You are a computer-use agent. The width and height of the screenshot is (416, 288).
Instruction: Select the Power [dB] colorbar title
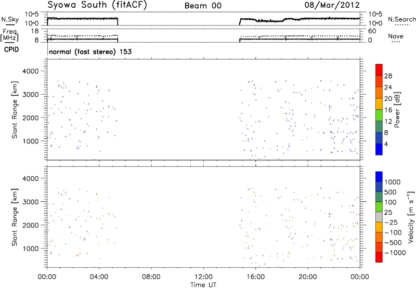coord(397,110)
